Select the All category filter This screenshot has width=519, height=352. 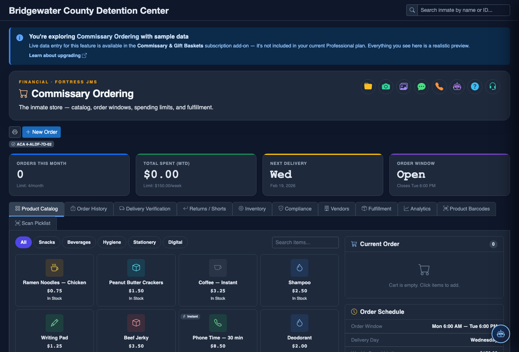[x=23, y=242]
